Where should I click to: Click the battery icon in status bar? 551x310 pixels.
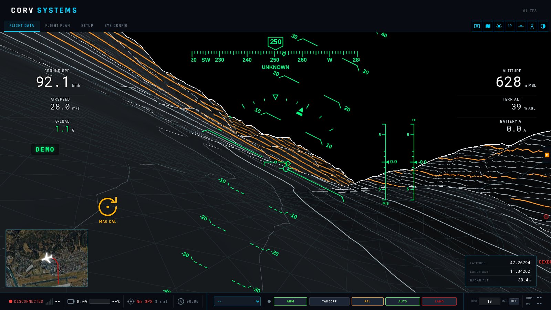coord(71,301)
